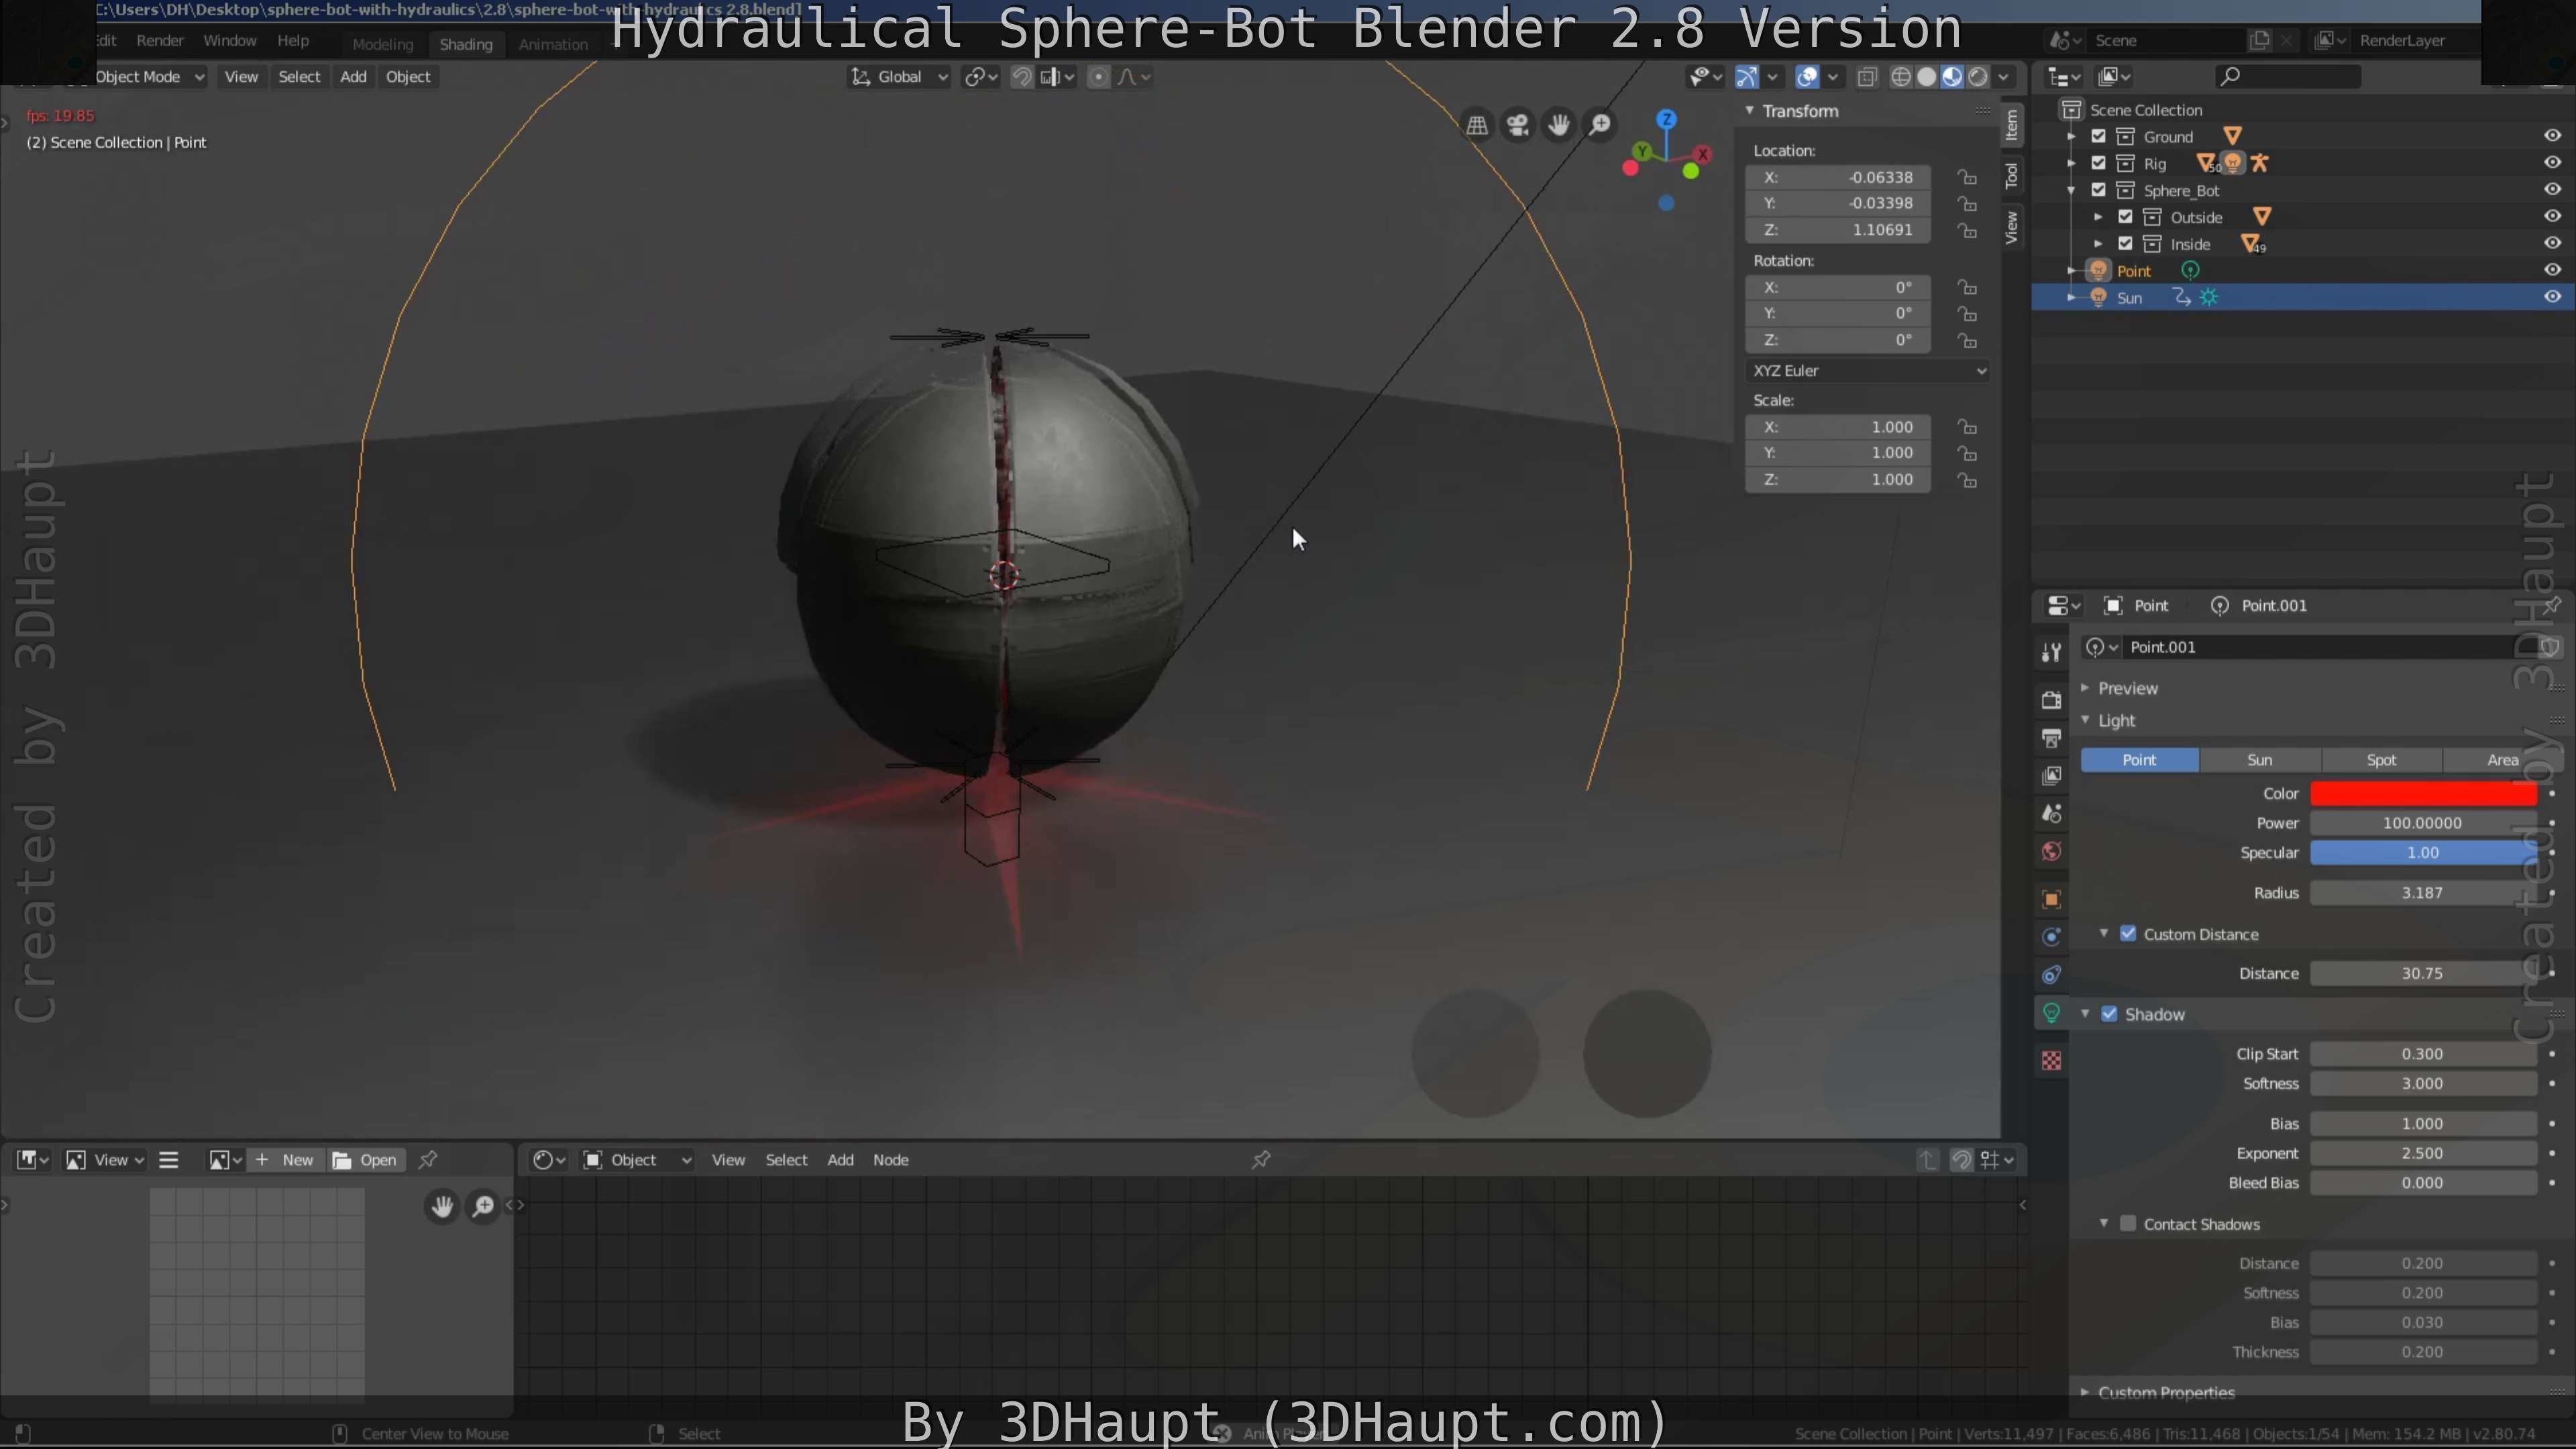Toggle Show Overlays button

point(1808,77)
